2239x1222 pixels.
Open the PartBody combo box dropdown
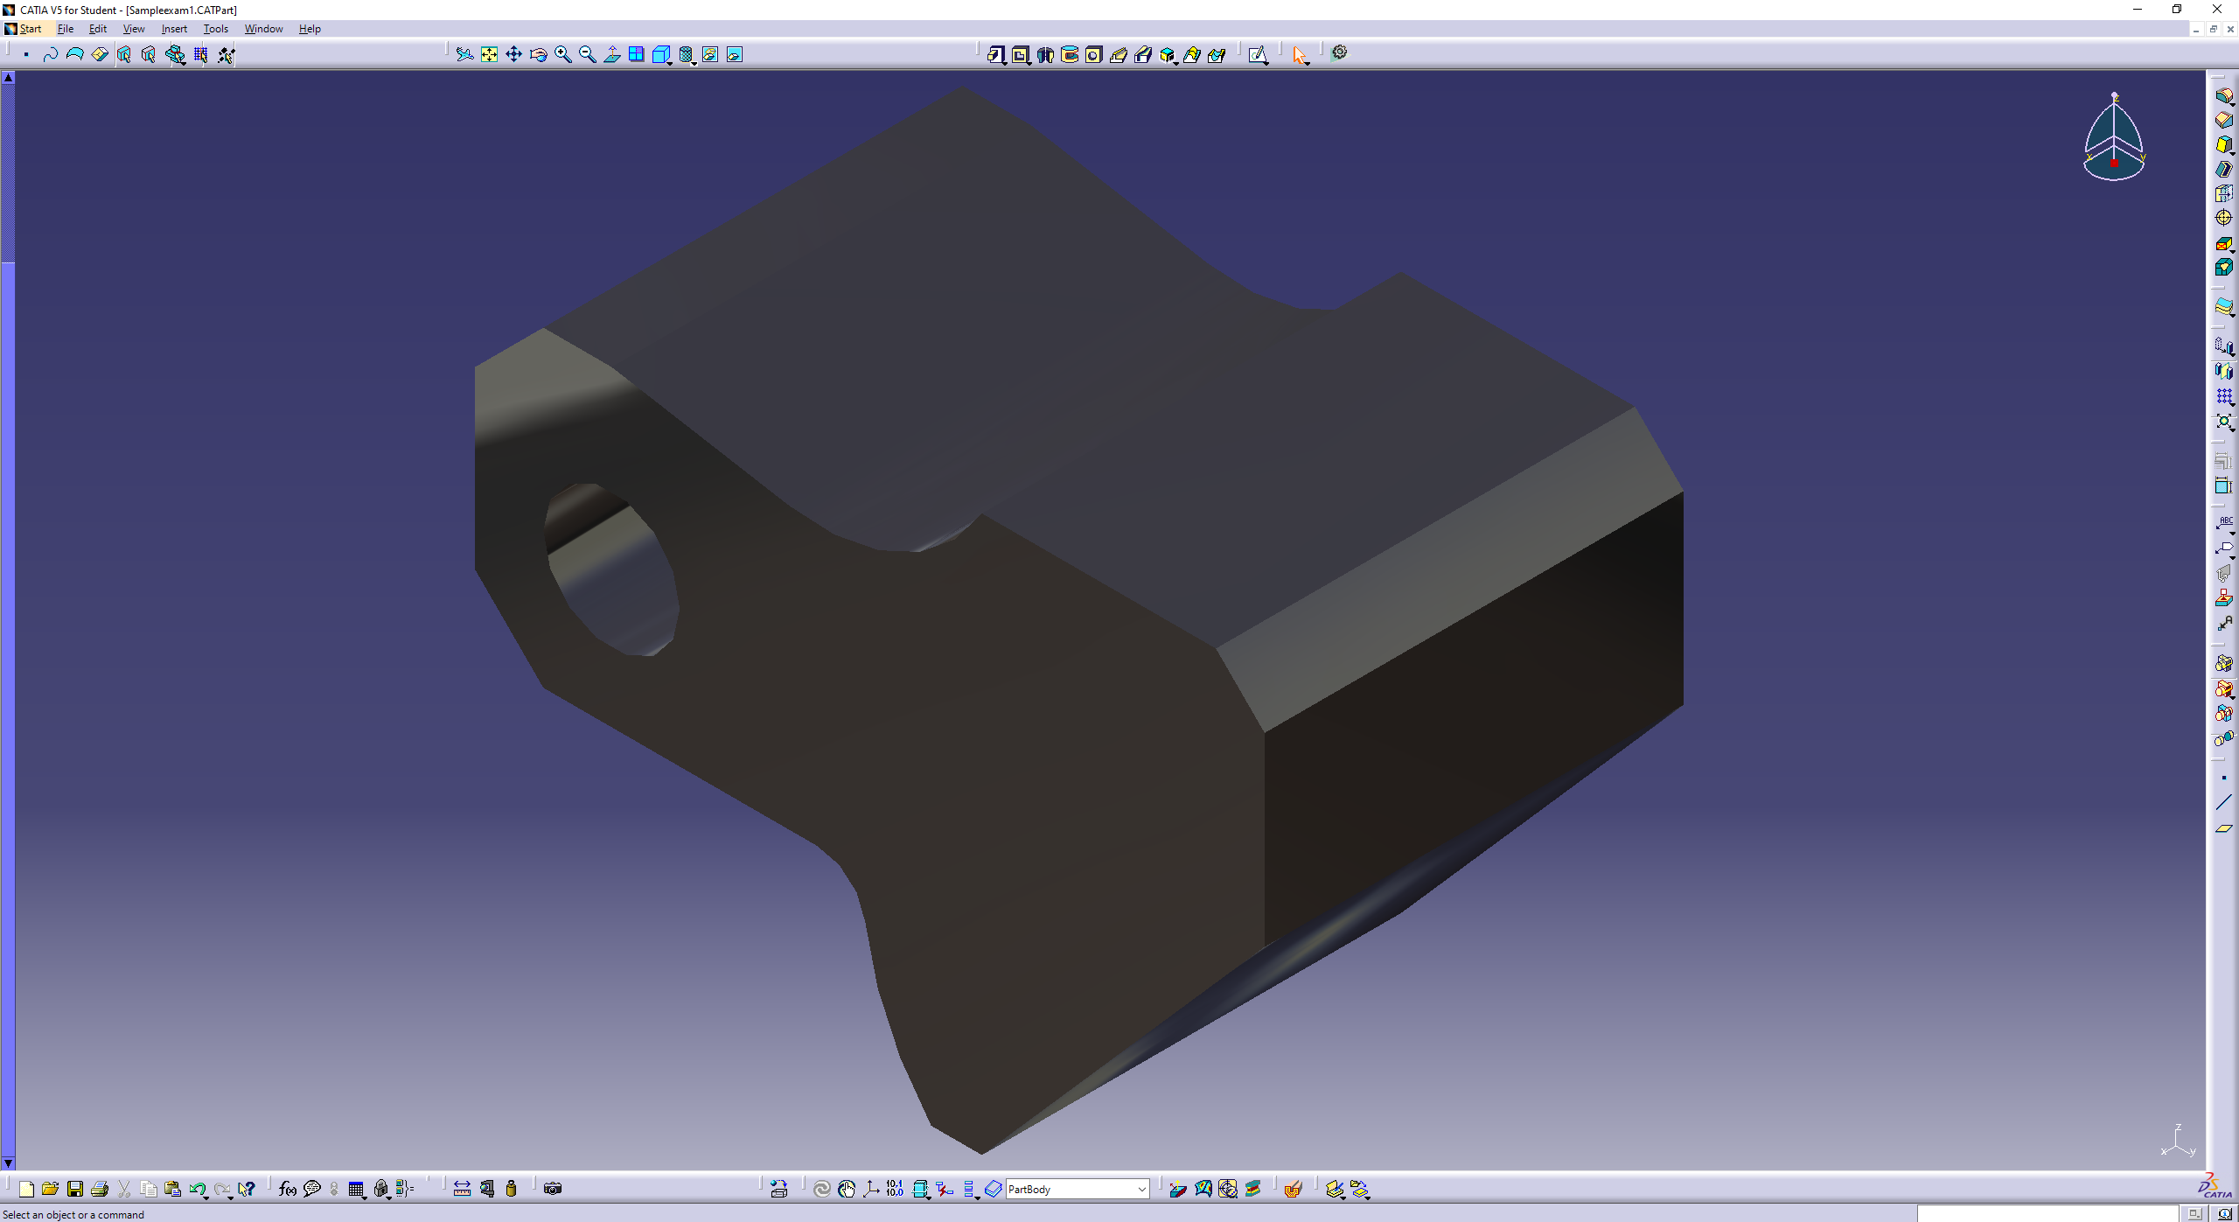pyautogui.click(x=1141, y=1189)
